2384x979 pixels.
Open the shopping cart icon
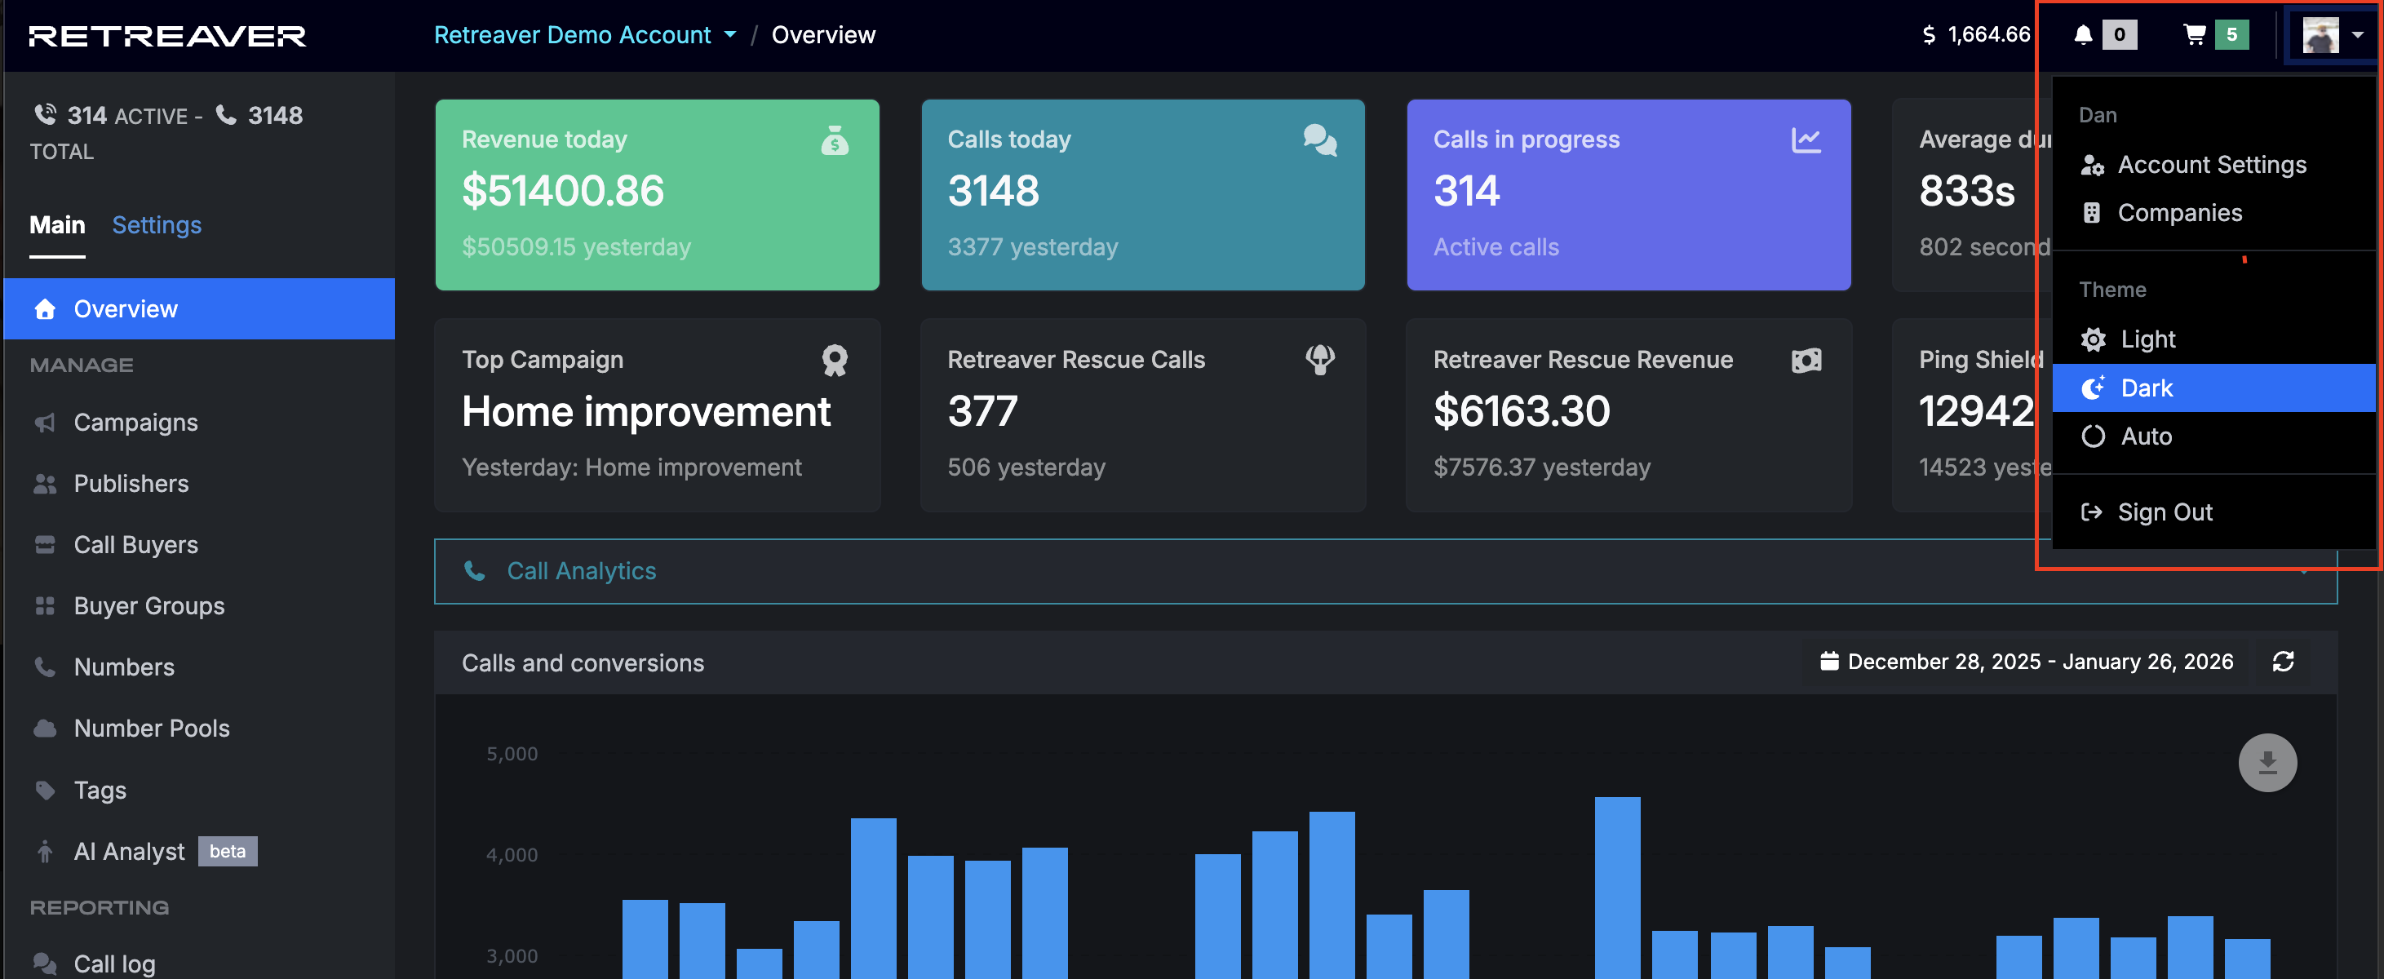tap(2194, 35)
